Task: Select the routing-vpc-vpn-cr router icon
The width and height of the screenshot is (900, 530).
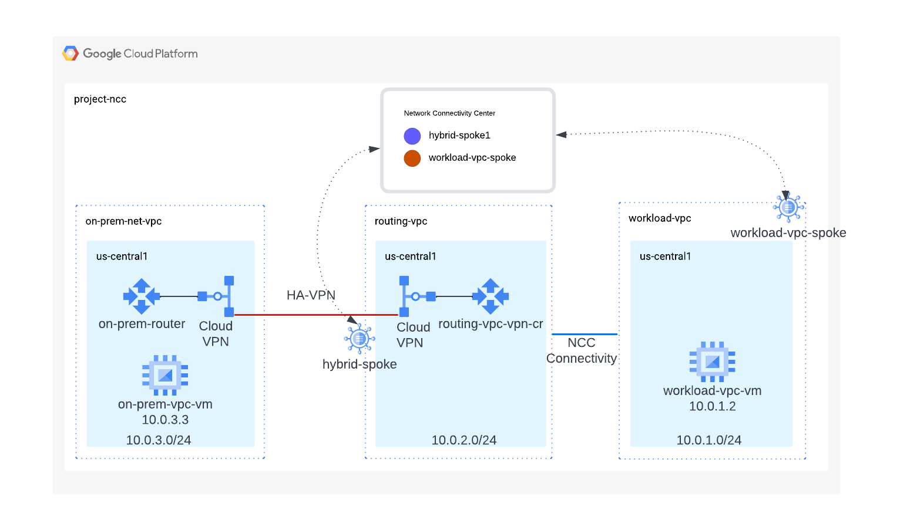Action: click(x=491, y=296)
